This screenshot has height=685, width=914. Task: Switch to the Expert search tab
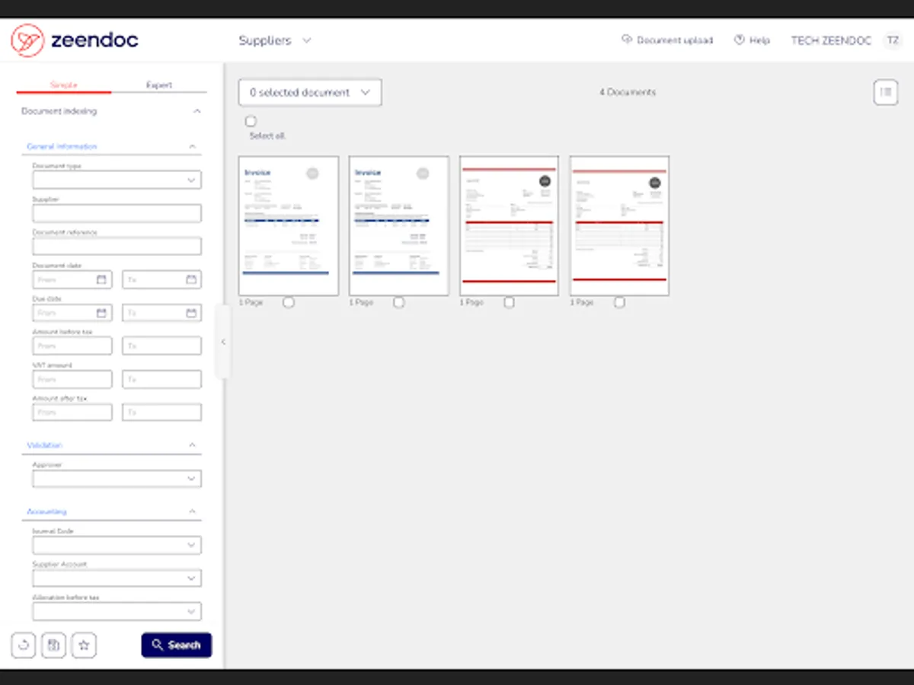tap(160, 84)
